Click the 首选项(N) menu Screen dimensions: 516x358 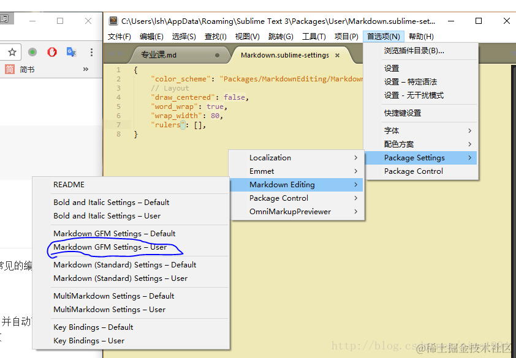tap(384, 37)
